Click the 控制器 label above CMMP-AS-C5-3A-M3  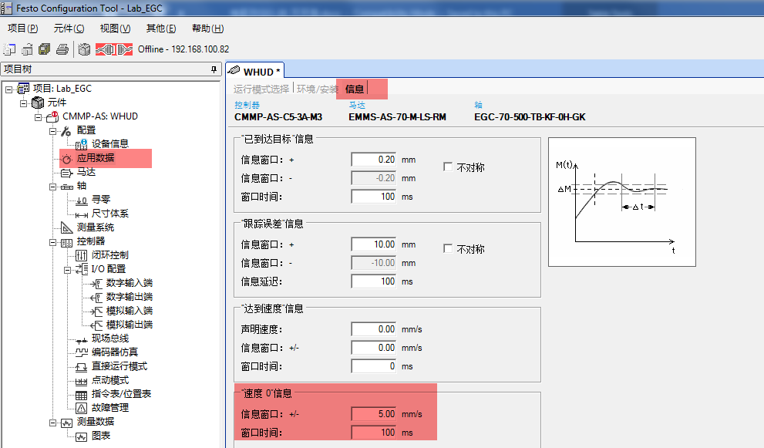click(x=247, y=105)
